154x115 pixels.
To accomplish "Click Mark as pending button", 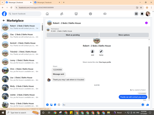I will pyautogui.click(x=73, y=35).
